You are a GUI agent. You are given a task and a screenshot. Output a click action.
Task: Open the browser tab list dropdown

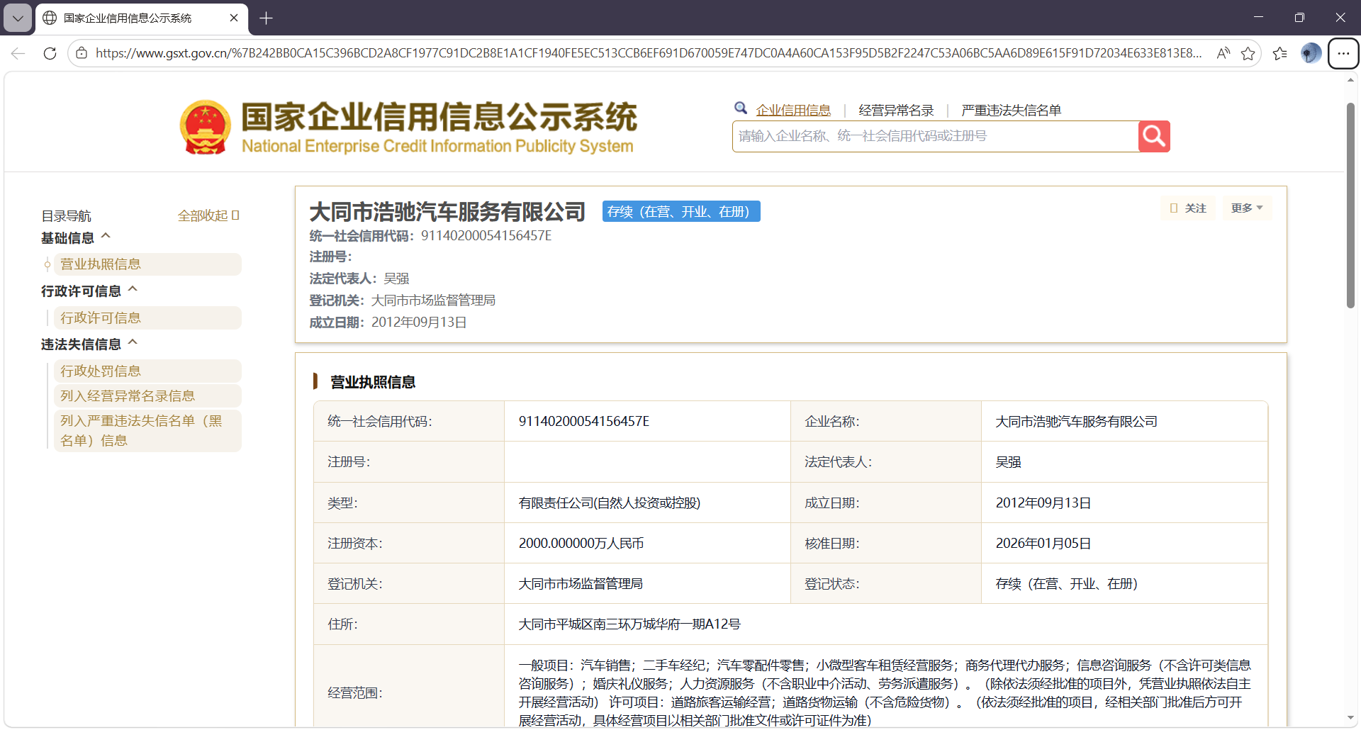pyautogui.click(x=18, y=18)
